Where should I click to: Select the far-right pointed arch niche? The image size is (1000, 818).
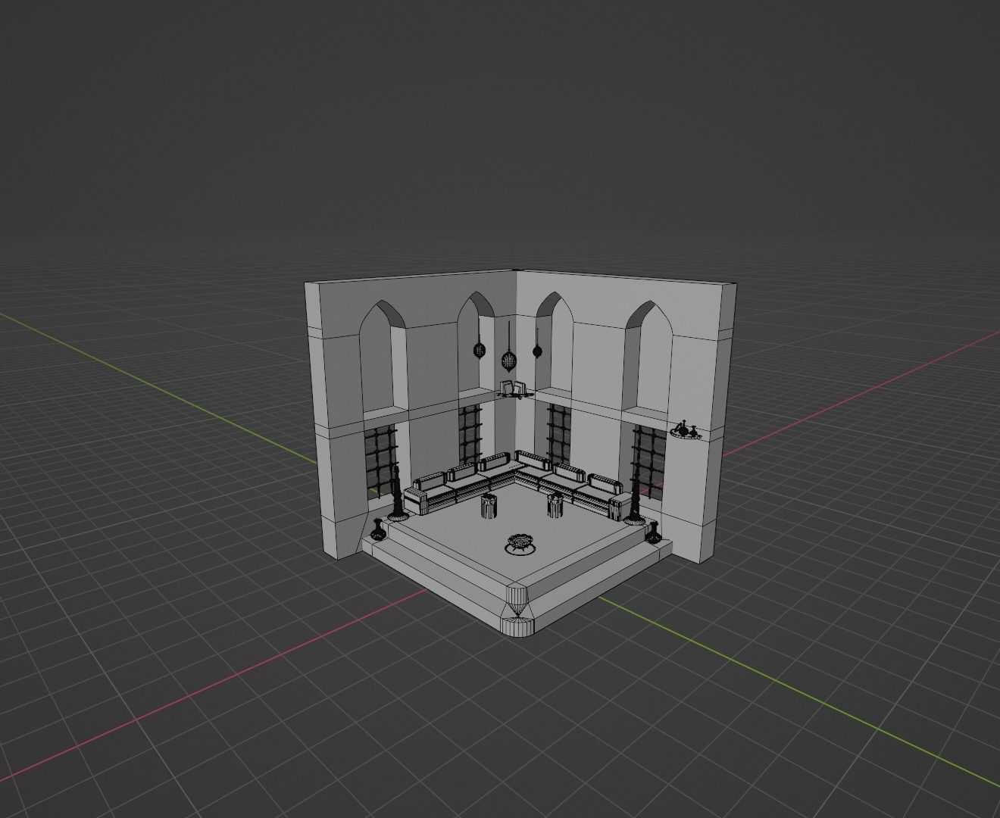tap(648, 356)
